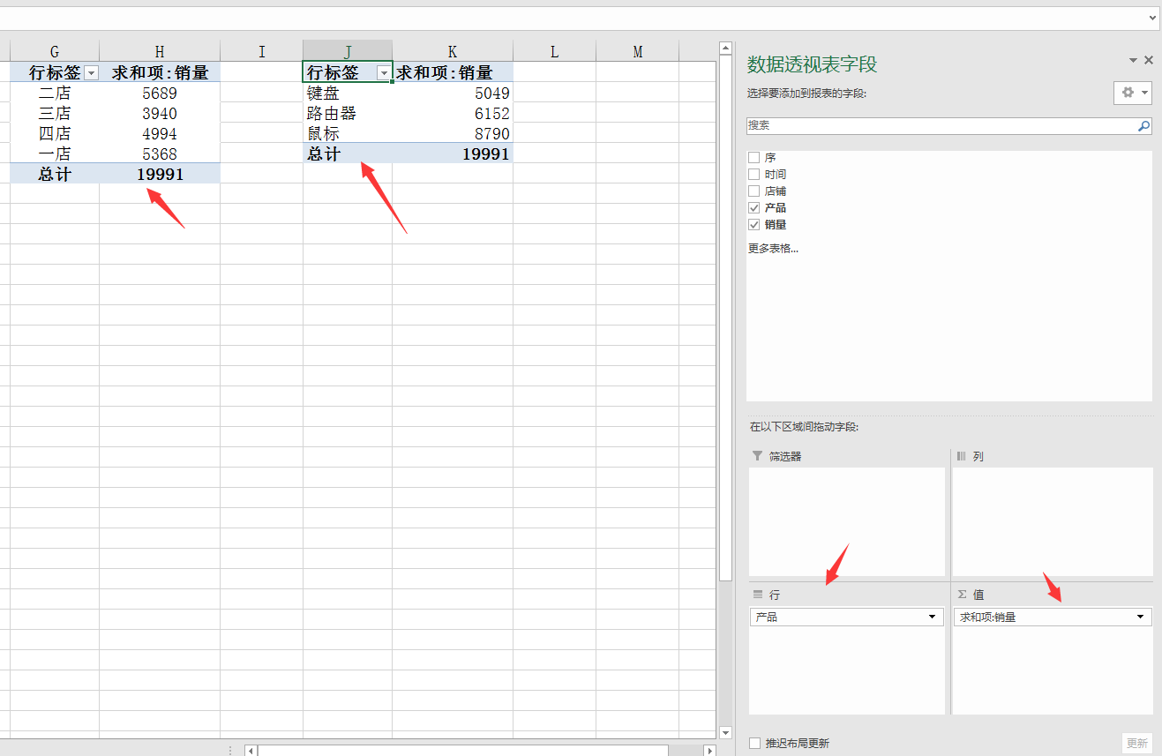Select the 四店 cell

pyautogui.click(x=55, y=133)
